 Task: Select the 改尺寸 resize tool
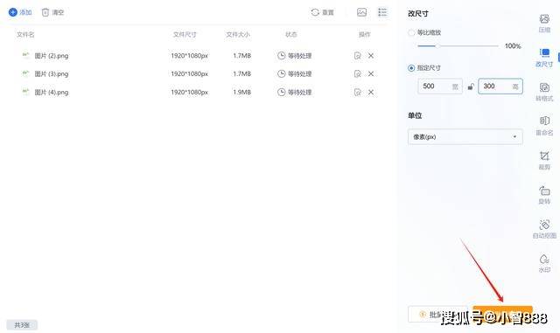(x=544, y=58)
